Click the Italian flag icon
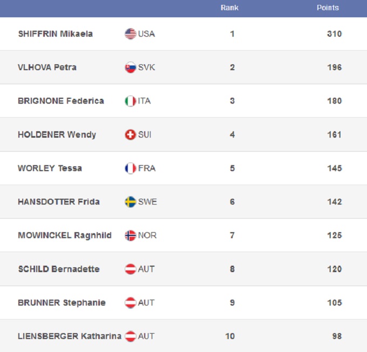367x352 pixels. coord(130,101)
